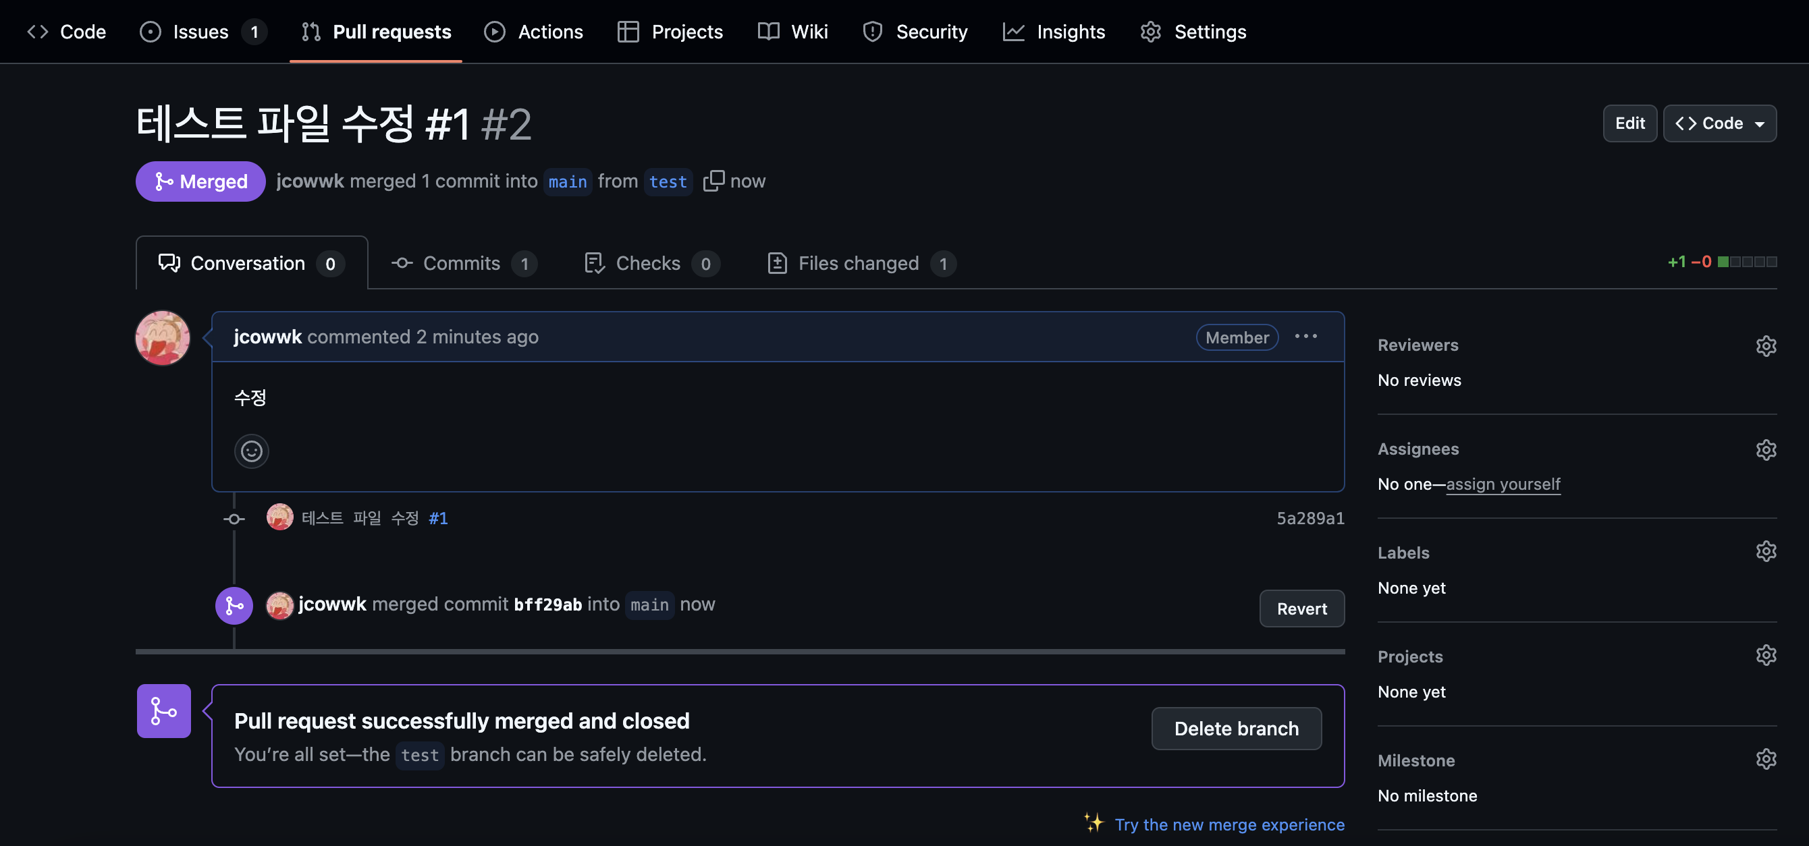Switch to the Files changed tab
This screenshot has width=1809, height=846.
(x=861, y=263)
